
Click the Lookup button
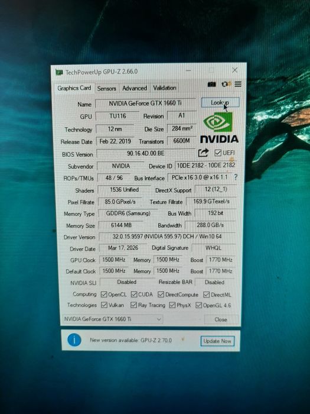point(220,102)
